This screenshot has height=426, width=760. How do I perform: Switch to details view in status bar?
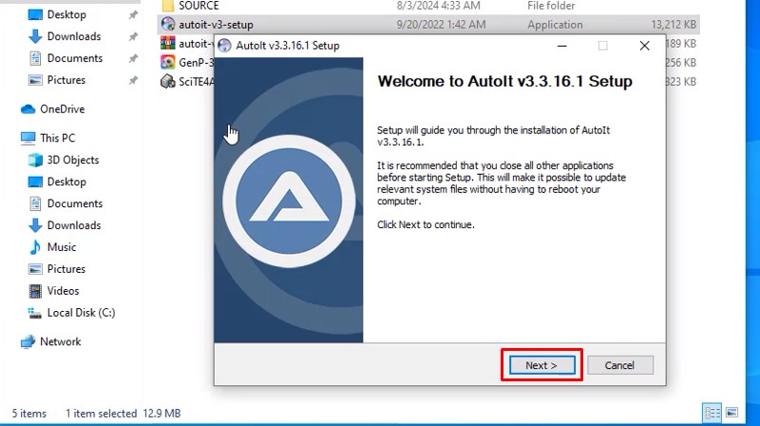(712, 414)
